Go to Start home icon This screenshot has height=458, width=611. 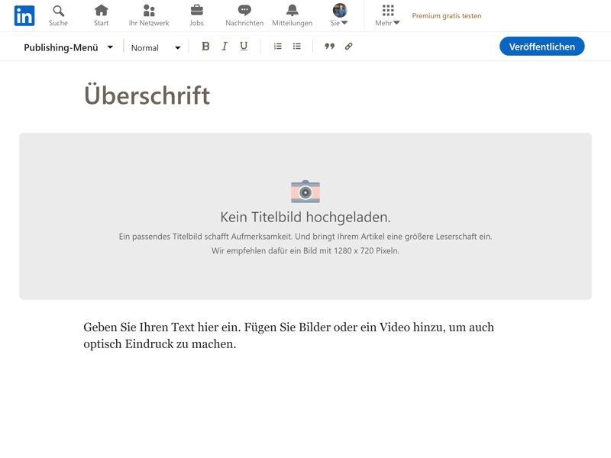(102, 10)
